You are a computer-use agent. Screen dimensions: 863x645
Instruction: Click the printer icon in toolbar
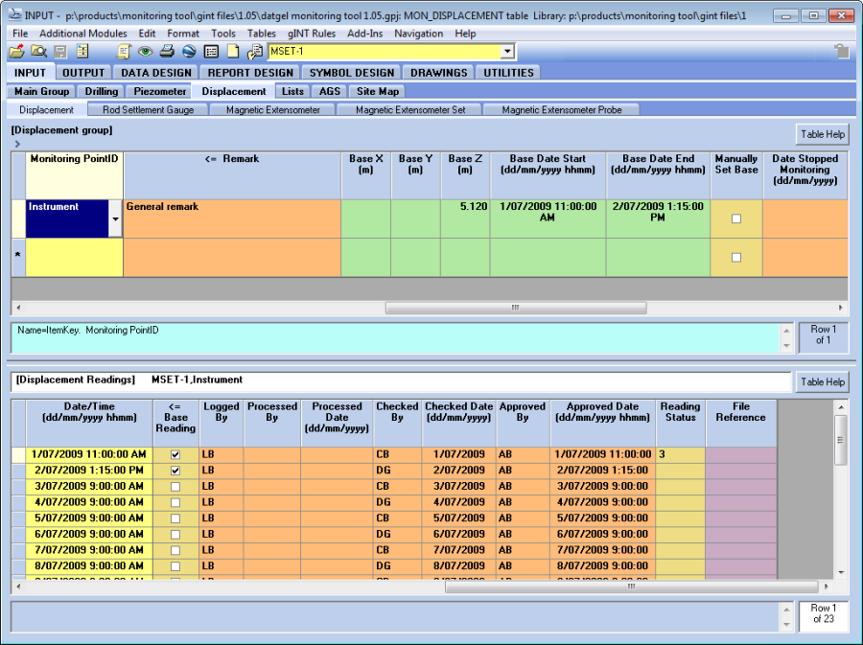point(167,52)
